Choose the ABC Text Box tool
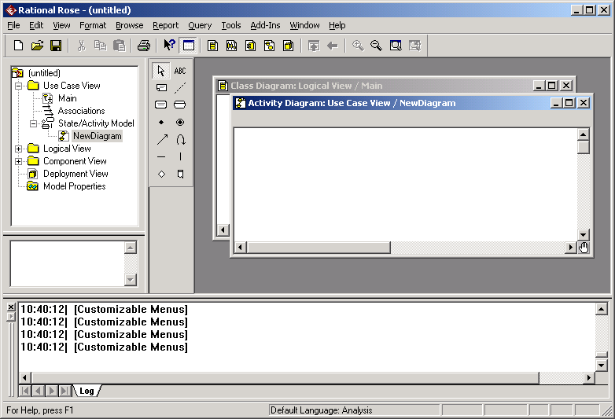615x419 pixels. click(180, 71)
